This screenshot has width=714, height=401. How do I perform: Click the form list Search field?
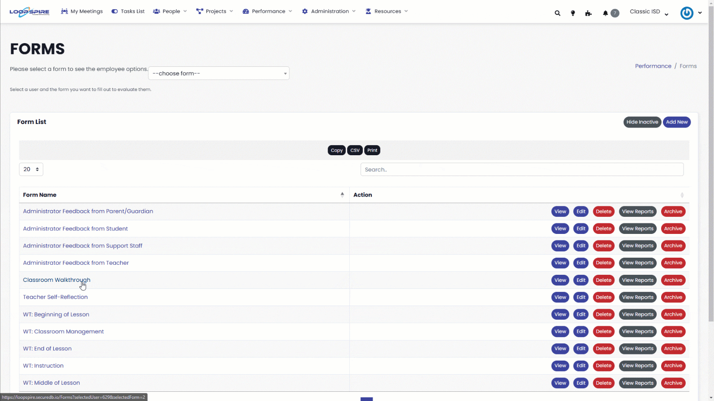pyautogui.click(x=522, y=169)
